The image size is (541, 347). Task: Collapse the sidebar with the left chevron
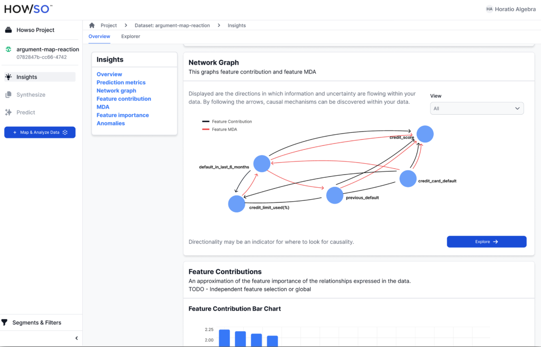[76, 338]
